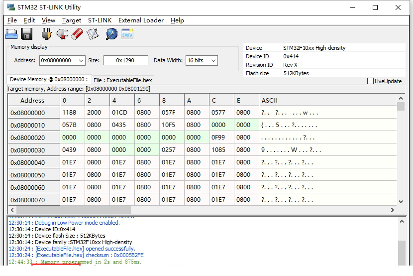The image size is (413, 276).
Task: Click the Open file toolbar icon
Action: pos(11,34)
